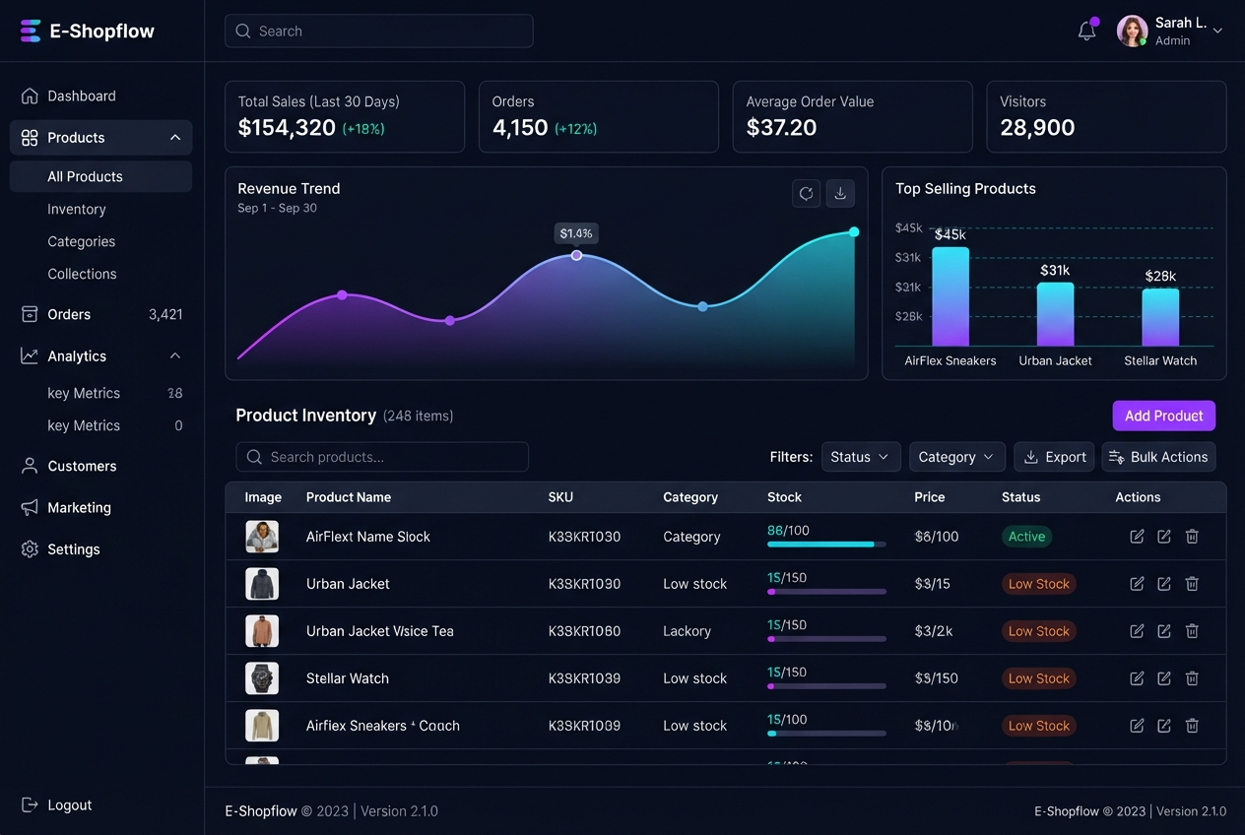The image size is (1245, 835).
Task: Click the Price column header
Action: 929,497
